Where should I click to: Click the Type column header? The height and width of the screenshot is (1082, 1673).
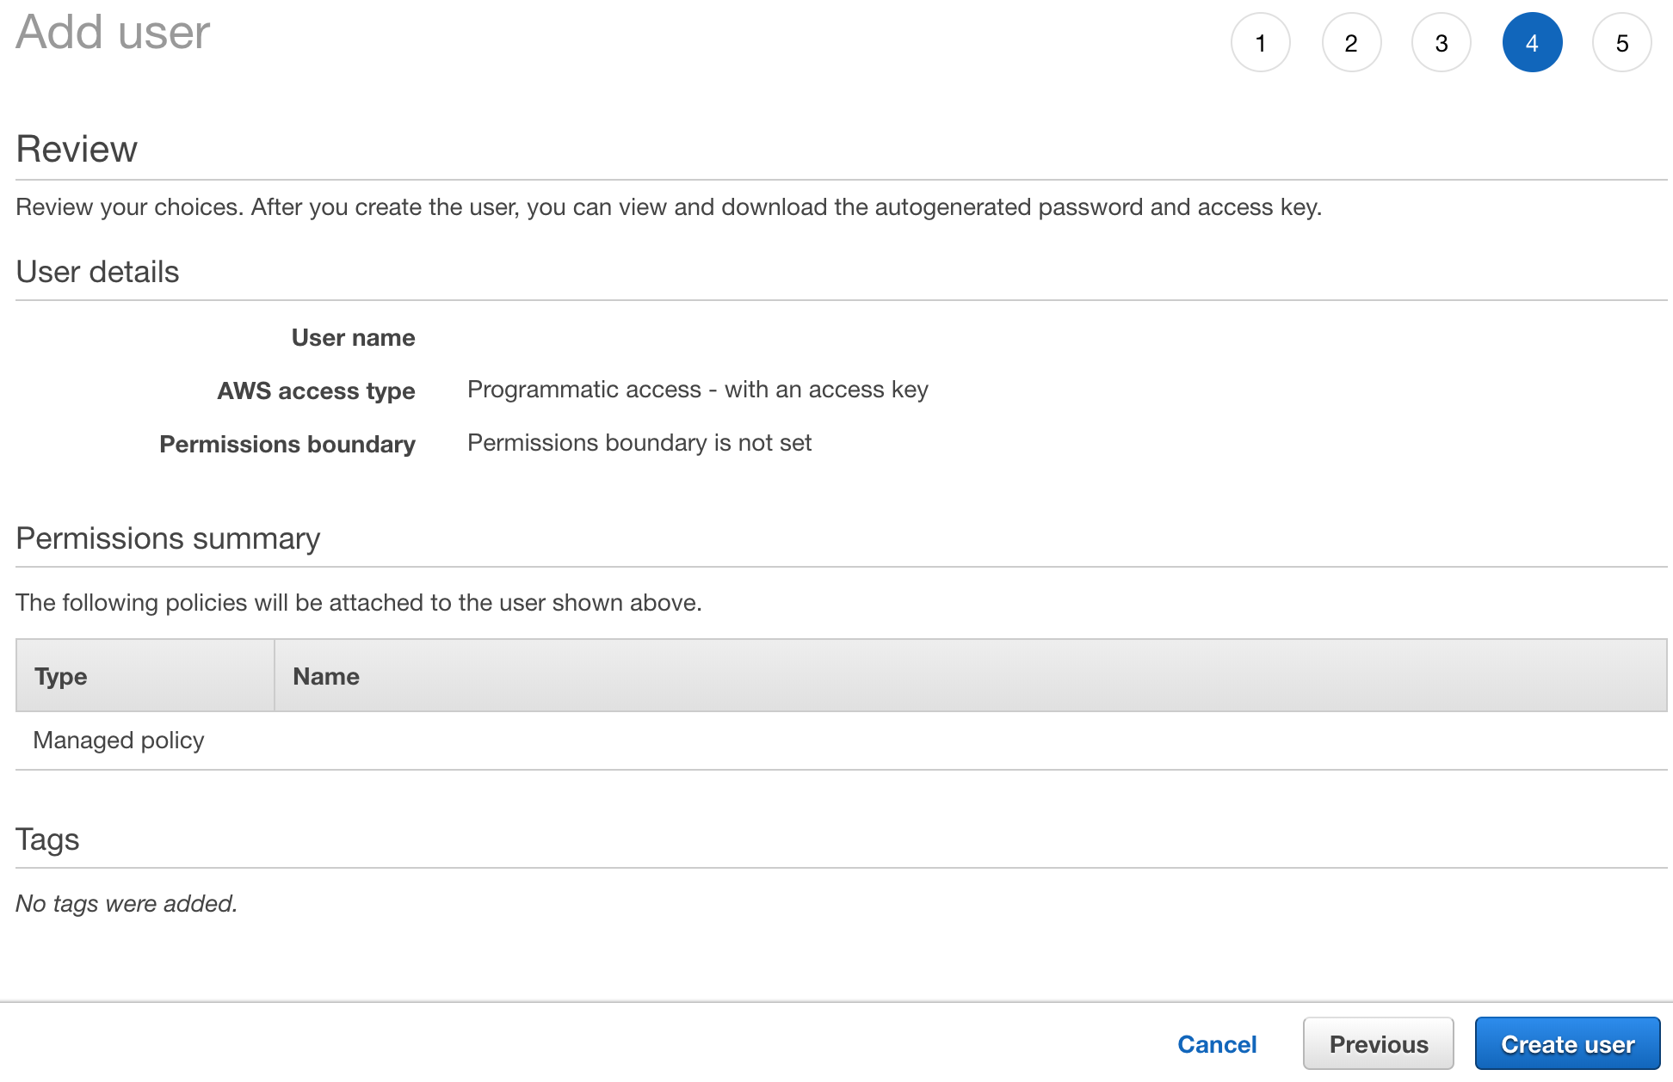(x=61, y=676)
